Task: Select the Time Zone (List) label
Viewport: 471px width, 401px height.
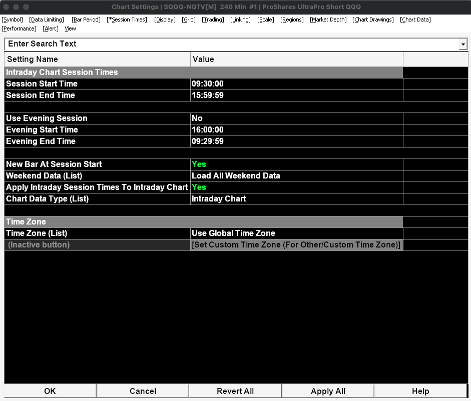Action: 97,233
